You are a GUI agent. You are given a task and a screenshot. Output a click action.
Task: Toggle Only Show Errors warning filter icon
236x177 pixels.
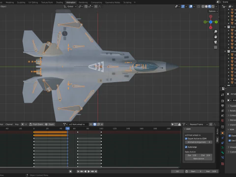(x=179, y=124)
